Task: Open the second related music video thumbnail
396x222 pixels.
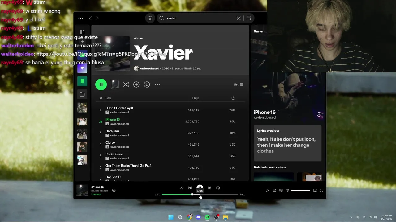Action: point(309,177)
